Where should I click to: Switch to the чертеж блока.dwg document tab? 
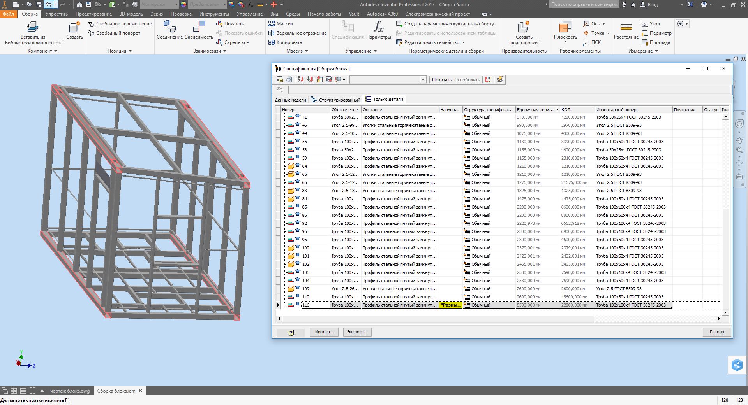(70, 391)
